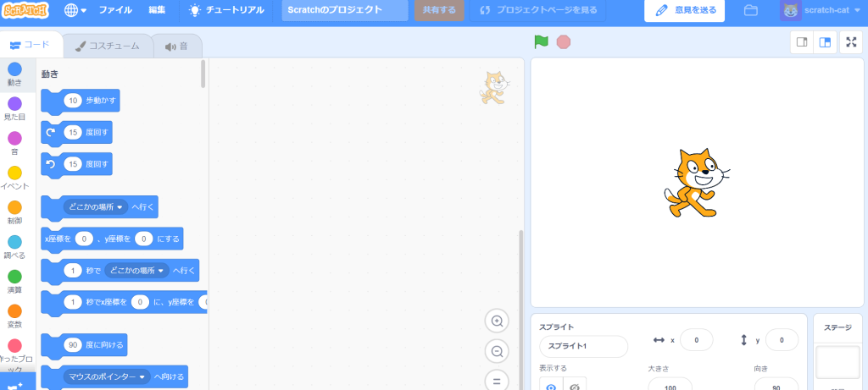The image size is (868, 390).
Task: Hide sprite with crossed-eye icon
Action: tap(575, 386)
